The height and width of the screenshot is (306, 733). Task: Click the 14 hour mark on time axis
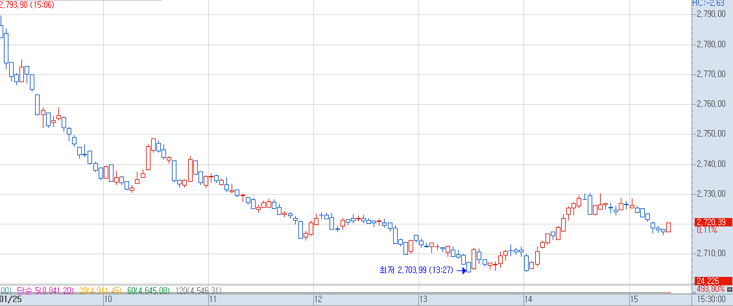[529, 299]
